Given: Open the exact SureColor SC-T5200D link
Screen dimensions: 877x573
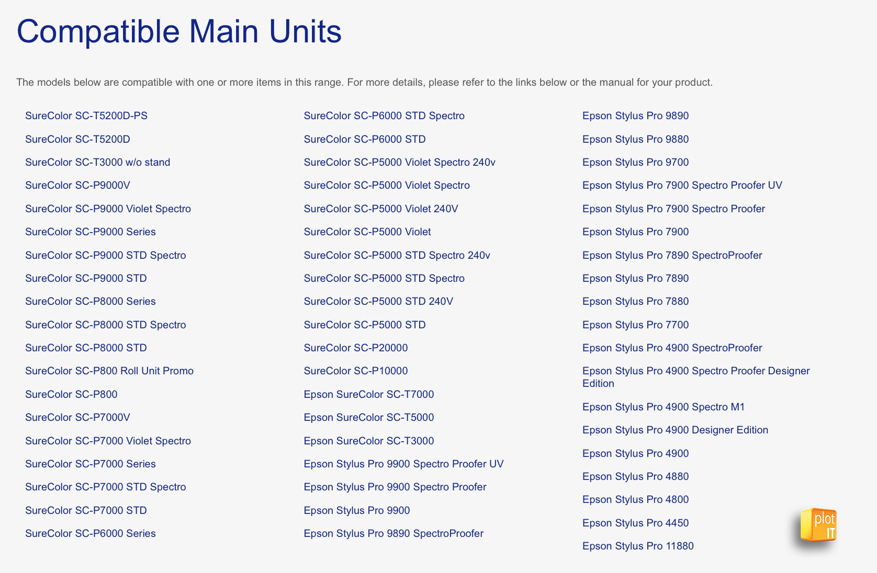Looking at the screenshot, I should pos(77,139).
